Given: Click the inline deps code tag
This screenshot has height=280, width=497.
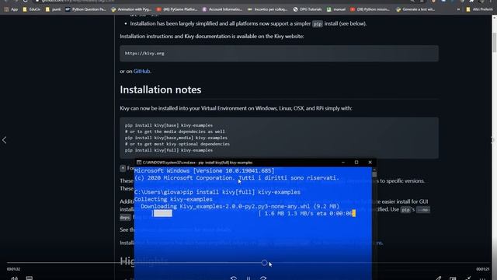Looking at the screenshot, I should click(x=125, y=218).
